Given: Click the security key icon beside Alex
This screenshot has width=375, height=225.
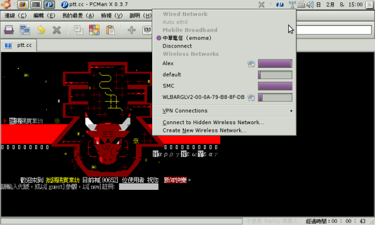Looking at the screenshot, I should click(251, 64).
